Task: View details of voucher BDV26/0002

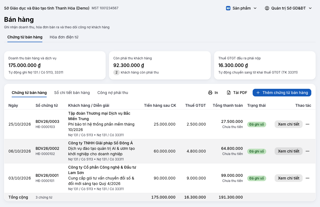Action: pyautogui.click(x=288, y=151)
